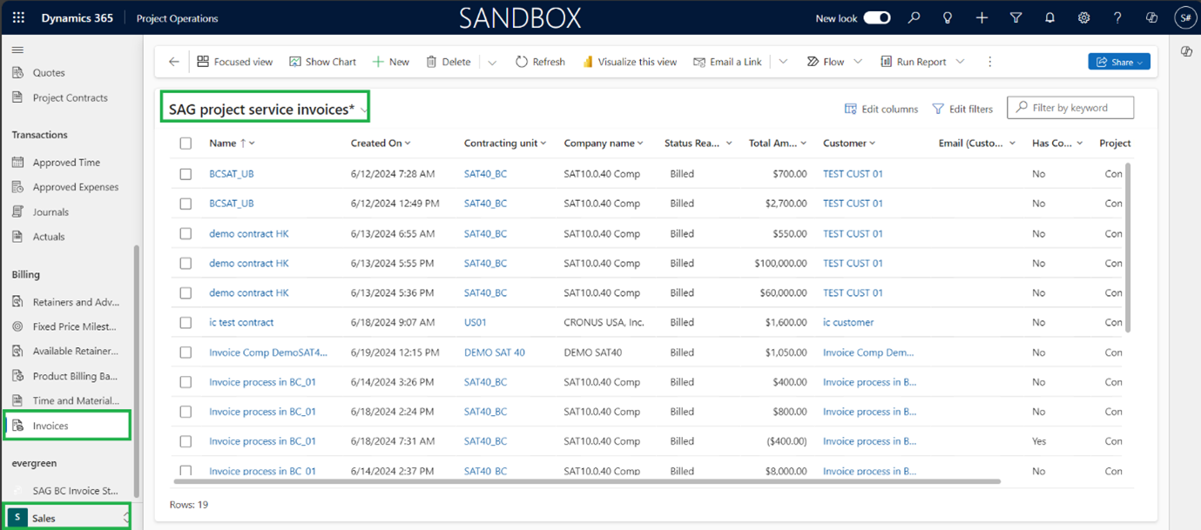The image size is (1201, 530).
Task: Check the $2,700.00 BCSAT_UB row
Action: pos(186,203)
